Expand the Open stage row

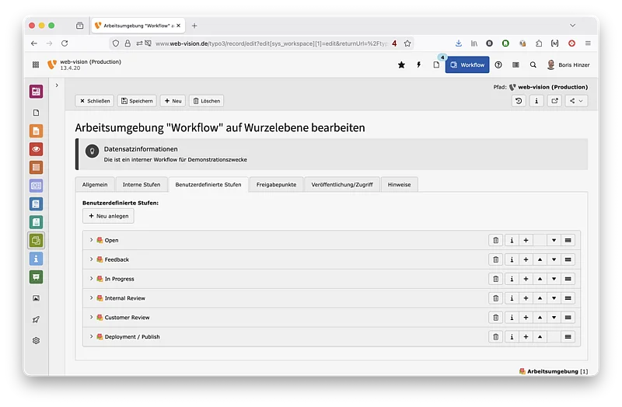(91, 240)
